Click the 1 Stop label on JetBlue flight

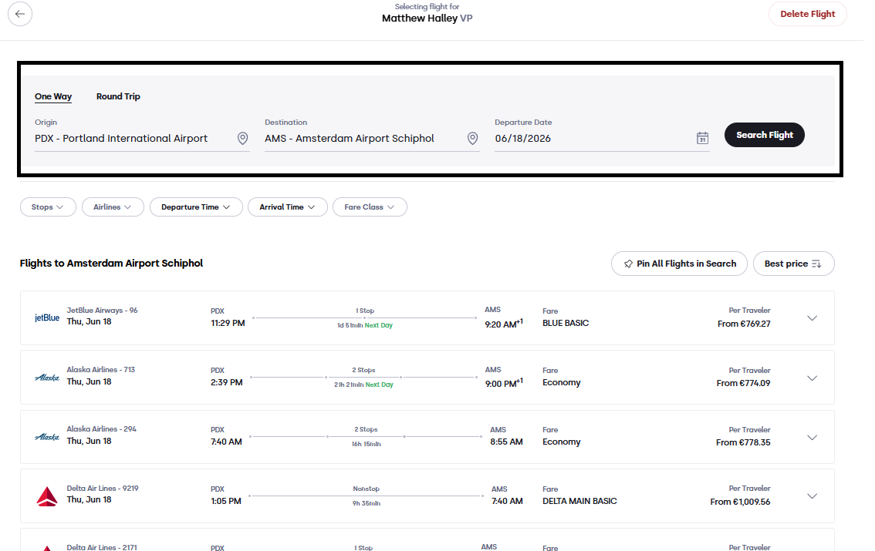pos(365,311)
